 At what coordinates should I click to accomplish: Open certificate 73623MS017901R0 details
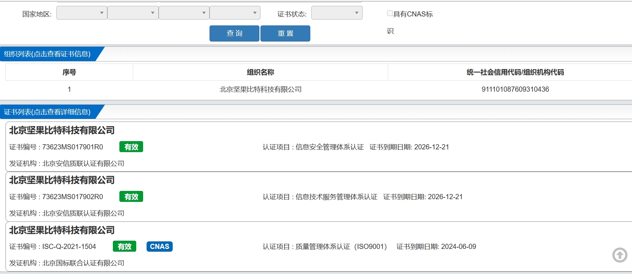(x=73, y=147)
